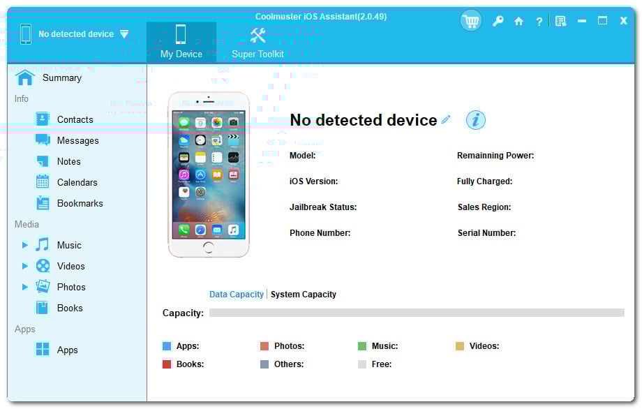The height and width of the screenshot is (409, 642).
Task: Click the 'Phone Number:' label
Action: pyautogui.click(x=320, y=233)
